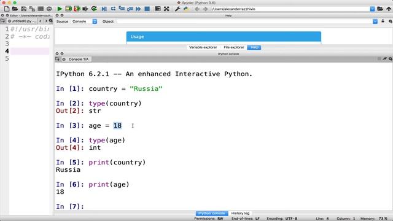Click Memory 73 % status entry

point(374,219)
